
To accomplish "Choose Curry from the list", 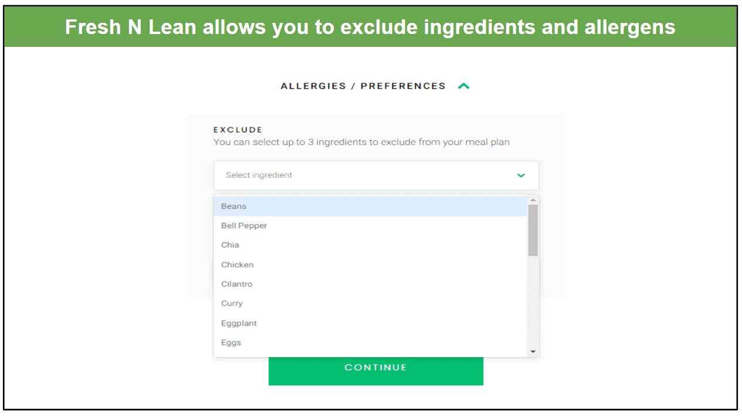I will 232,304.
